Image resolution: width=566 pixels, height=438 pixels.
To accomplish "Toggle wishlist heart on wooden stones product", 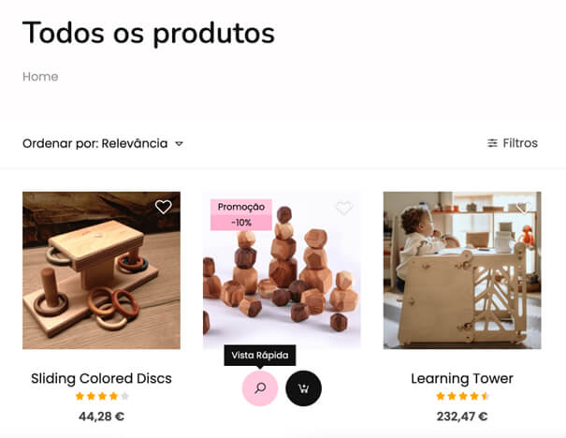I will pyautogui.click(x=343, y=208).
